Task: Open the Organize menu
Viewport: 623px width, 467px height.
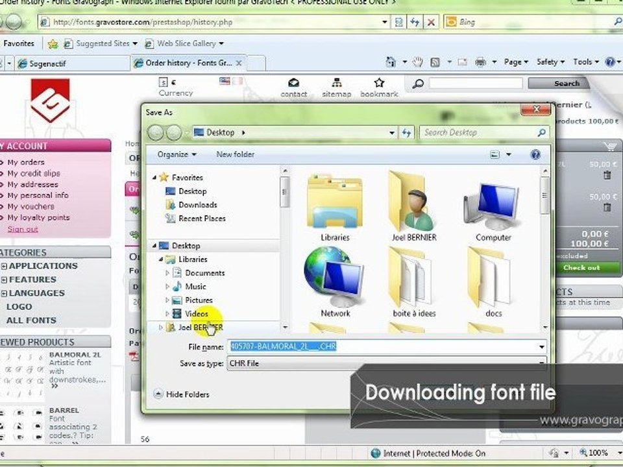Action: [177, 154]
